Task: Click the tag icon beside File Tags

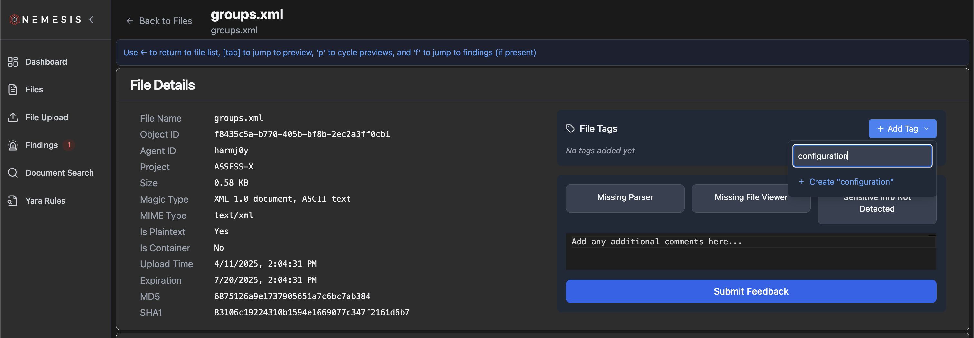Action: pyautogui.click(x=570, y=128)
